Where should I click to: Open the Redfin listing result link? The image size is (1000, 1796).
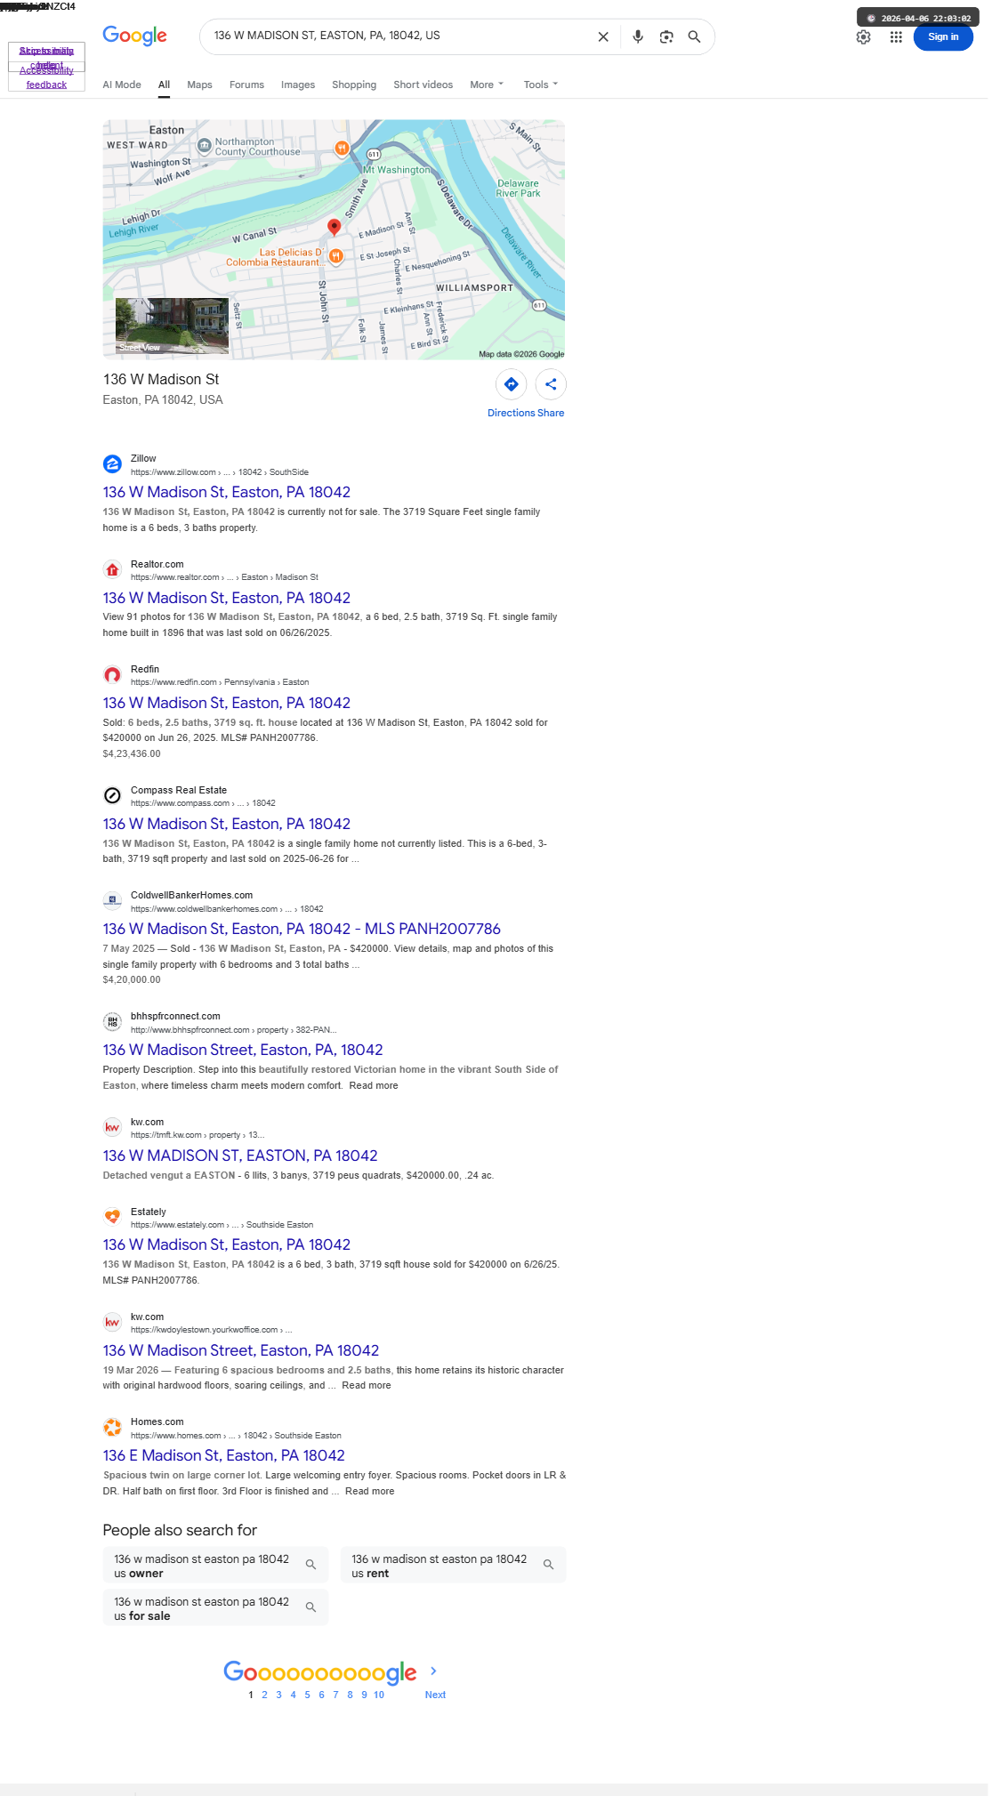pyautogui.click(x=227, y=703)
